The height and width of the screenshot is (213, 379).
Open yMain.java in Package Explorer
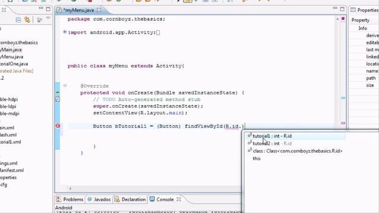(x=11, y=50)
